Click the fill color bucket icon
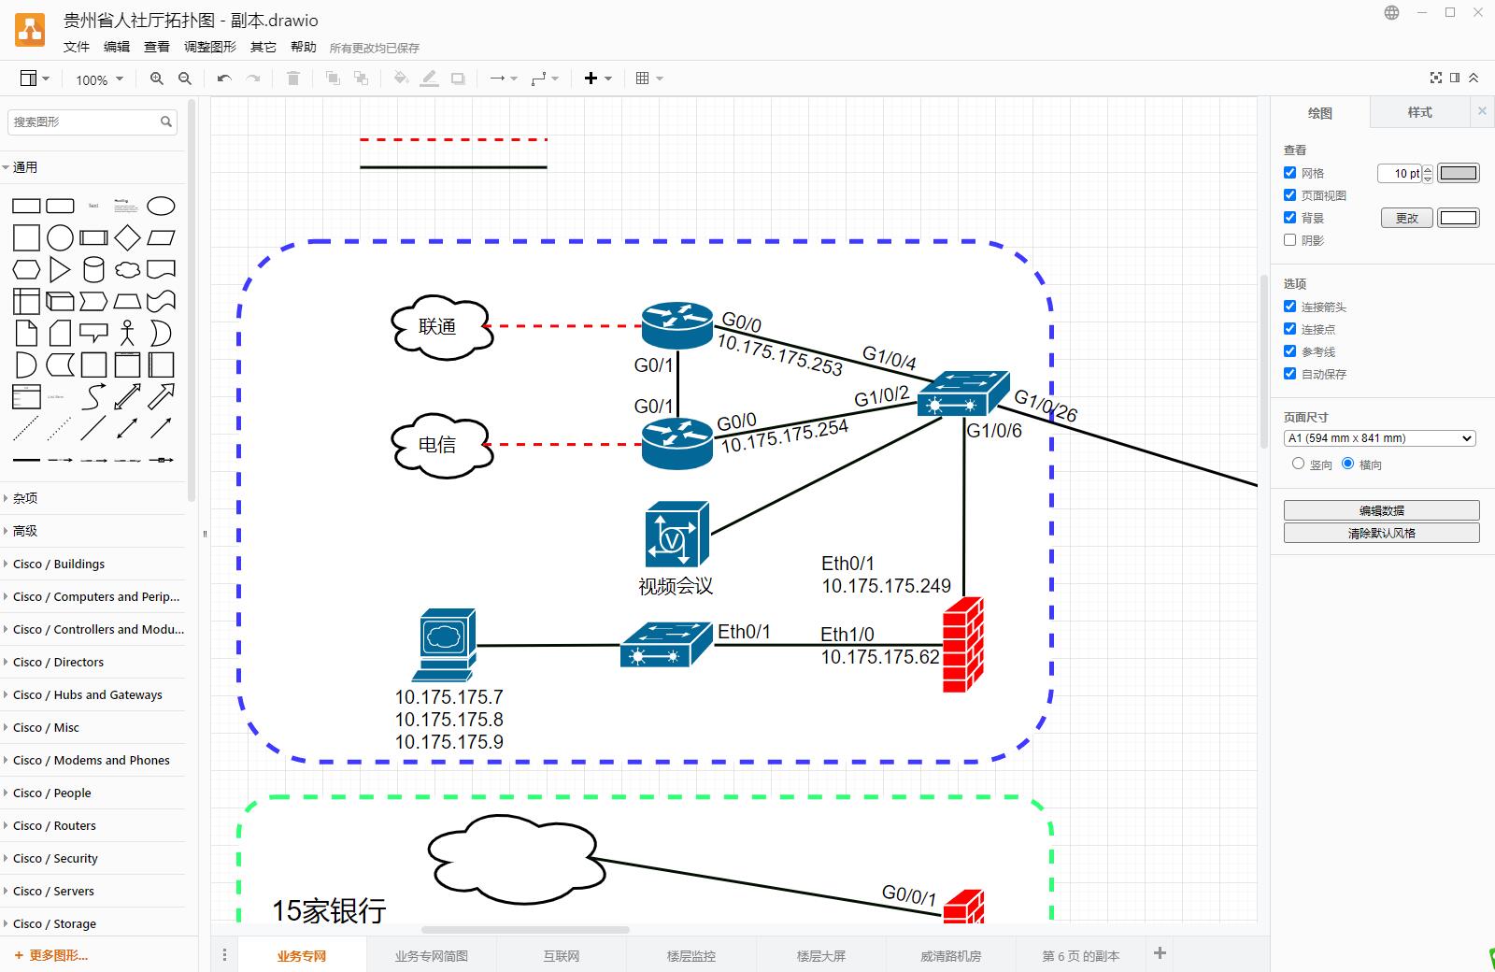The height and width of the screenshot is (972, 1495). tap(401, 79)
